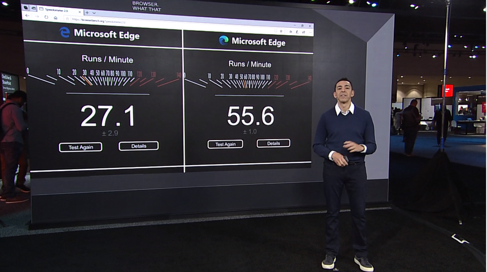
Task: Add page to favorites star icon
Action: tap(281, 31)
